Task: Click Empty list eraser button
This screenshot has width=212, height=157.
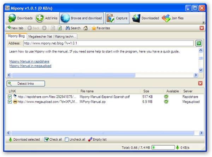Action: pos(97,139)
